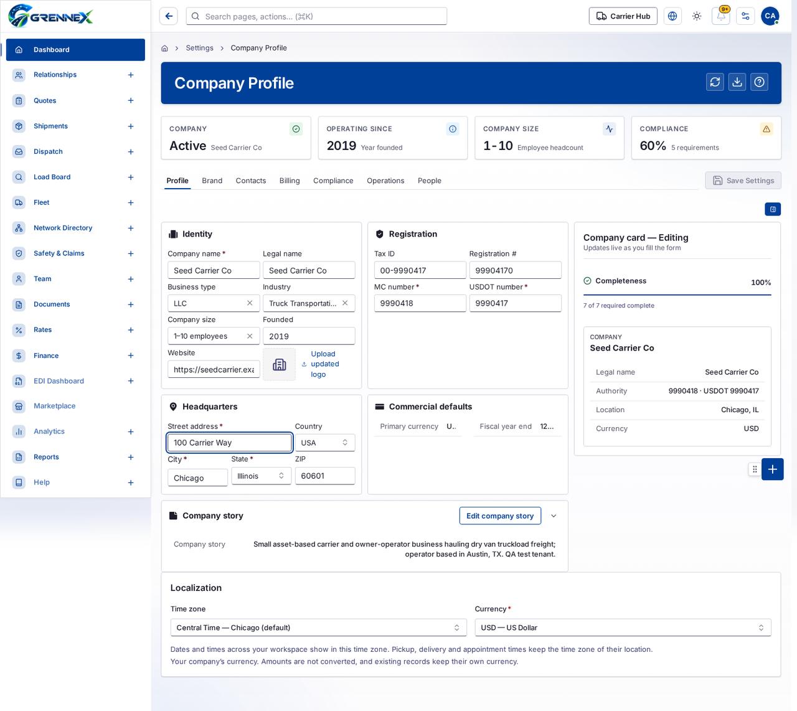The width and height of the screenshot is (797, 711).
Task: Click the MC number input field
Action: click(x=420, y=303)
